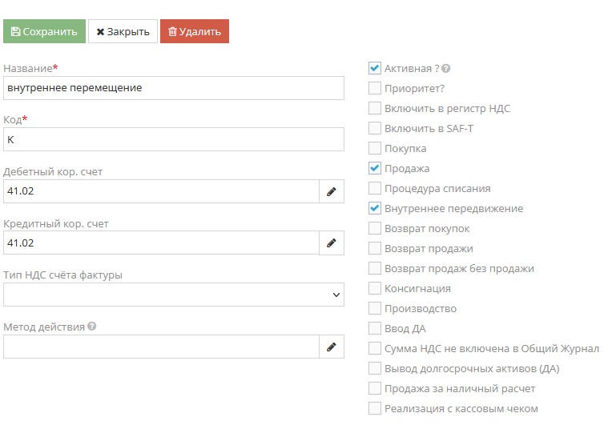
Task: Click the Метод действия input field
Action: [x=160, y=347]
